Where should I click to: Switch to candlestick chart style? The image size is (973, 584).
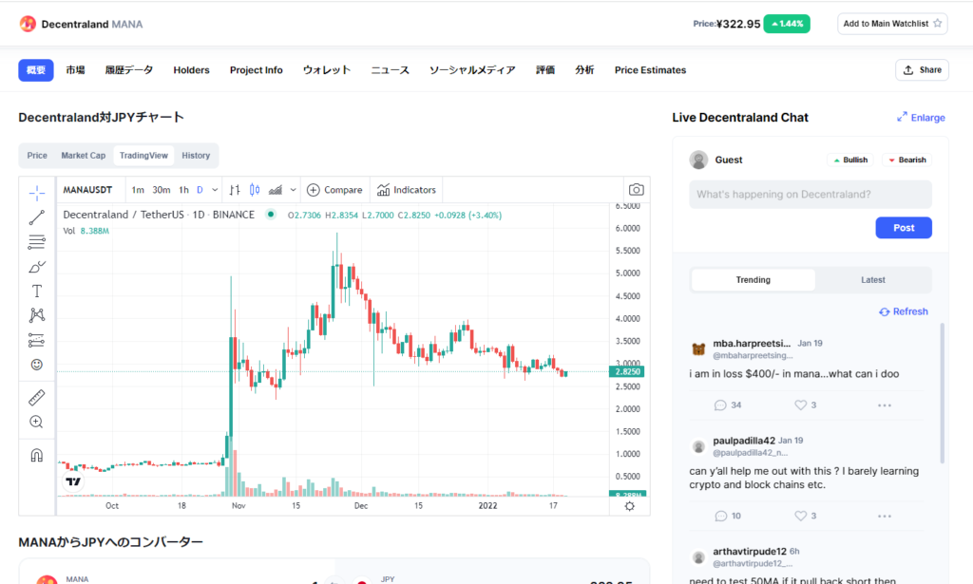[255, 190]
